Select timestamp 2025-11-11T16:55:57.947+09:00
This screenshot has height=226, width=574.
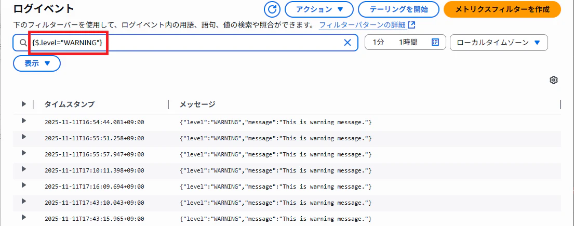95,155
